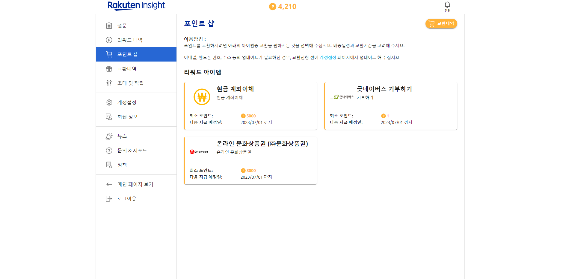Click the document icon beside 정책
563x279 pixels.
coord(109,165)
